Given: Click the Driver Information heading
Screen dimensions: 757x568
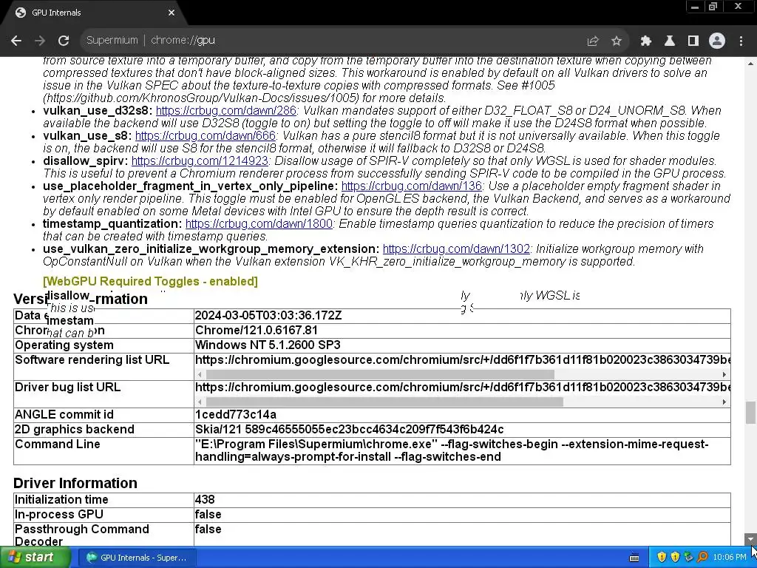Looking at the screenshot, I should 75,483.
